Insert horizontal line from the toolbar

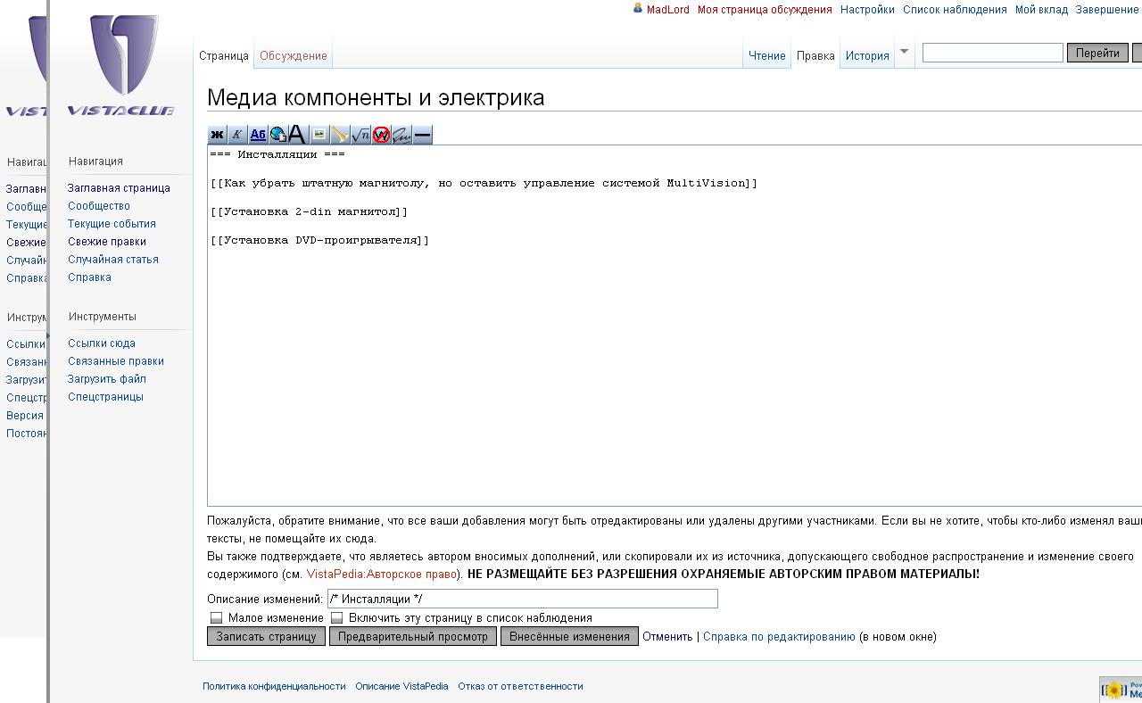[x=423, y=135]
